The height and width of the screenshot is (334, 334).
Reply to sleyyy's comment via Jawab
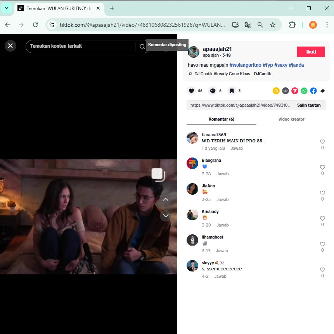point(220,276)
